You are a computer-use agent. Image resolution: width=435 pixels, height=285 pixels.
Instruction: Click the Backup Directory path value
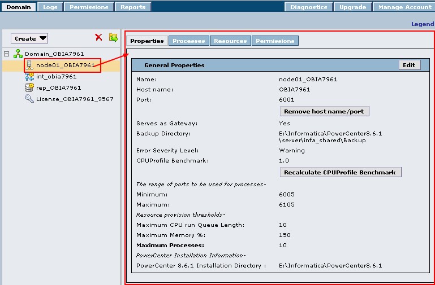[330, 137]
